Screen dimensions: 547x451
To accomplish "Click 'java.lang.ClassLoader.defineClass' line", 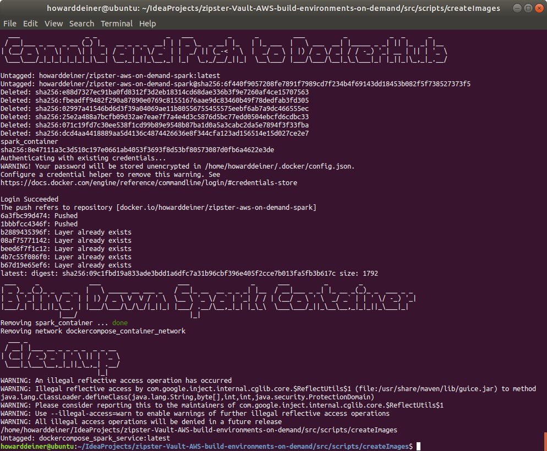I will (x=187, y=397).
